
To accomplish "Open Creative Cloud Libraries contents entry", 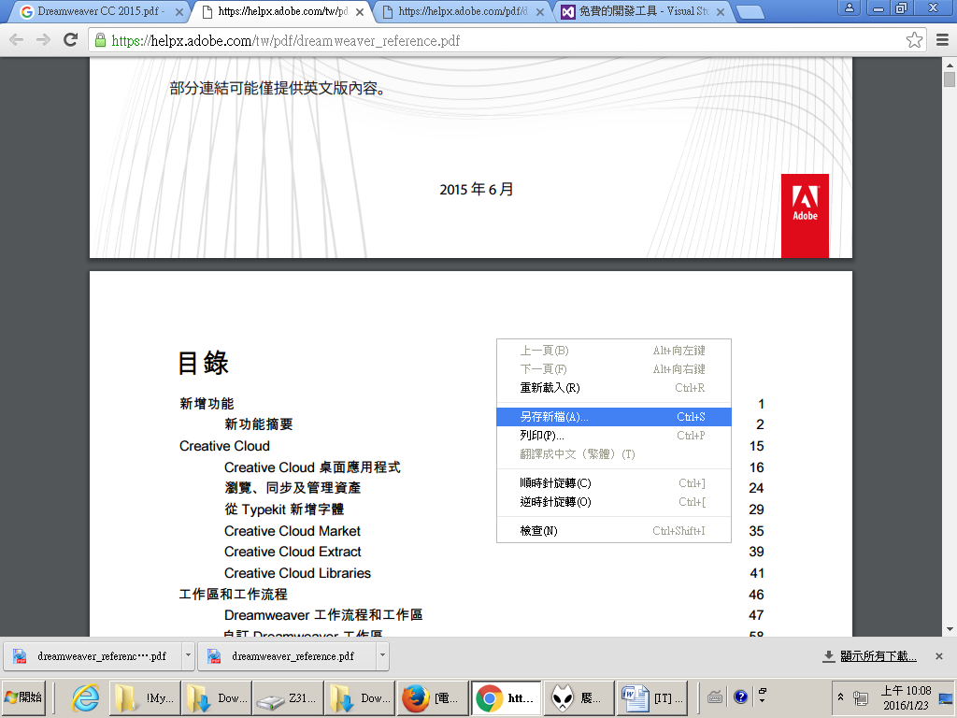I will click(x=297, y=573).
